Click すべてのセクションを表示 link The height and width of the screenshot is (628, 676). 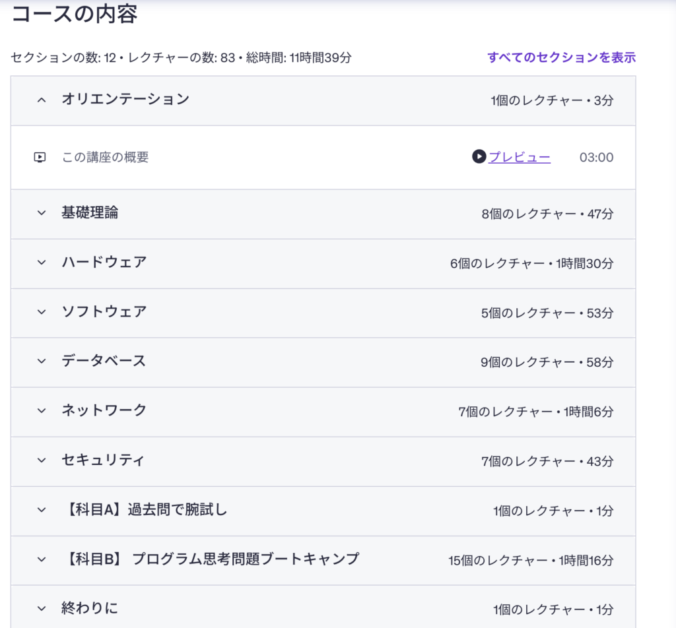tap(561, 57)
